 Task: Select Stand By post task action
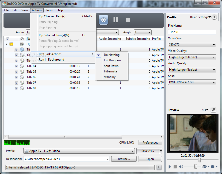point(112,77)
